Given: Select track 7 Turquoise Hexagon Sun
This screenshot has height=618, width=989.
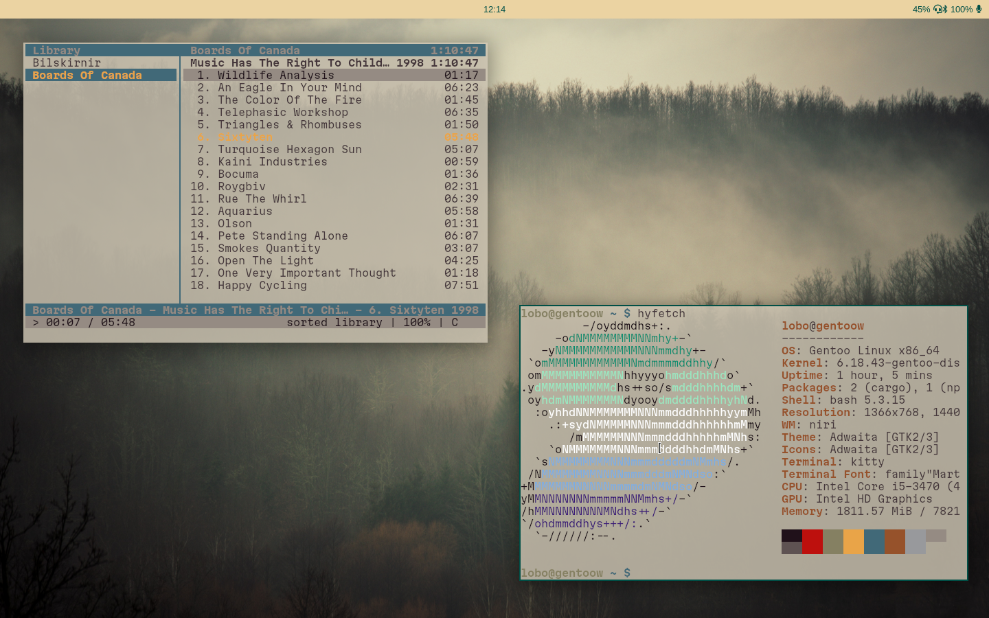Looking at the screenshot, I should tap(334, 149).
